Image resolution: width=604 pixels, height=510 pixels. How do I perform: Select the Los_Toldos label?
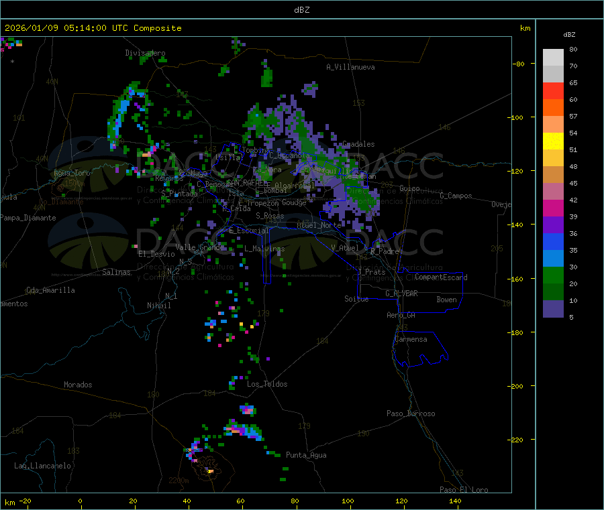coord(267,384)
